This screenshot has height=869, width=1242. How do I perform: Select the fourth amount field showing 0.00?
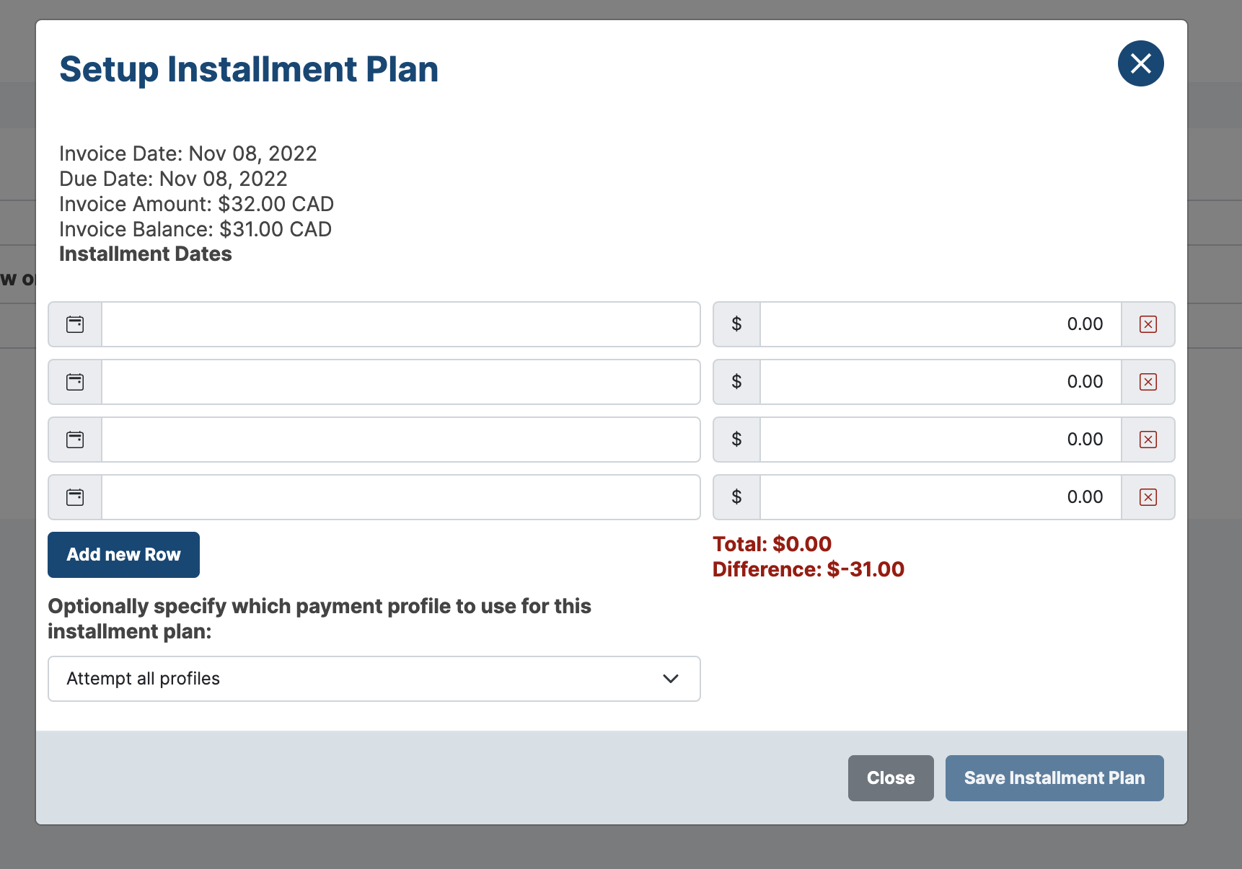[x=938, y=497]
